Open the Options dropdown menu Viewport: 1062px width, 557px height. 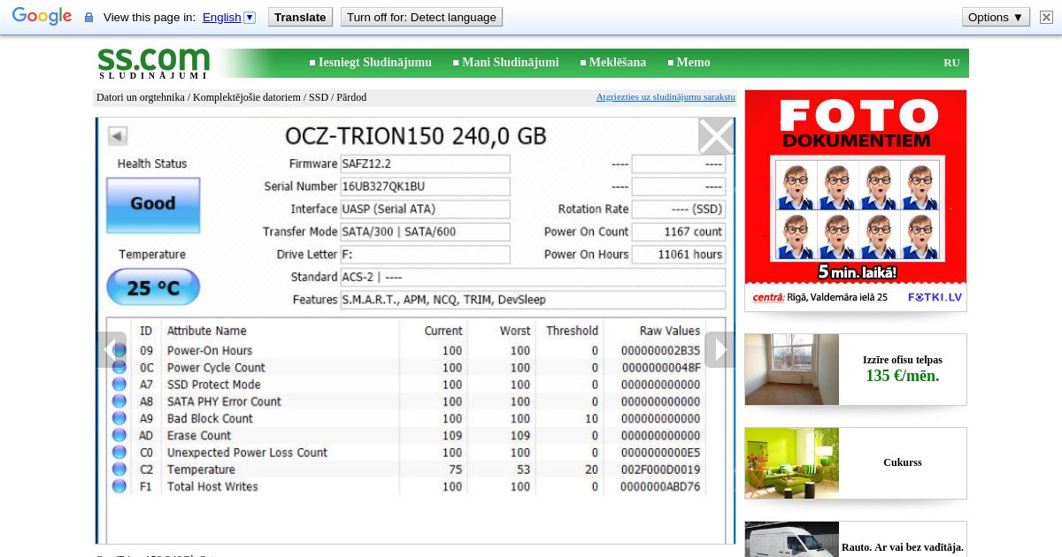tap(996, 17)
